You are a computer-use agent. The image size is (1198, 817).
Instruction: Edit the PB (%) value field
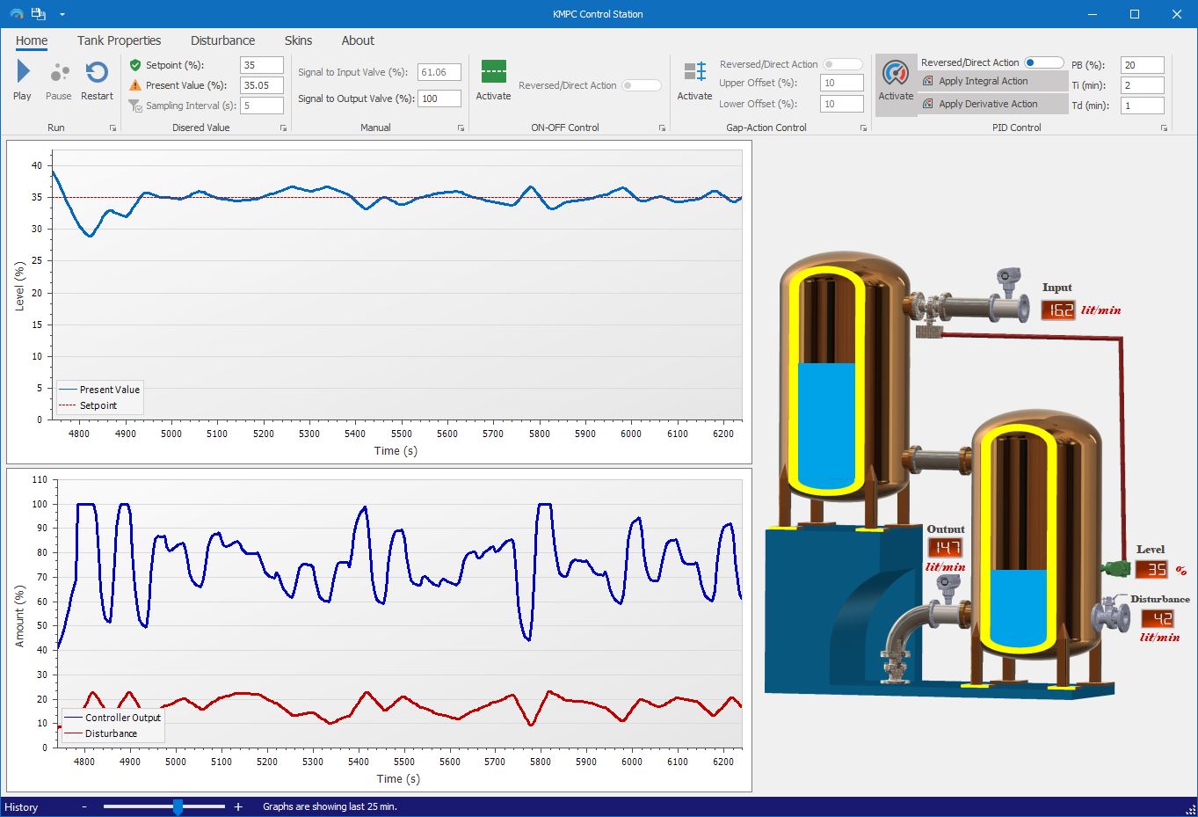(1143, 65)
